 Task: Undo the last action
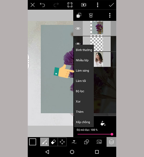(42, 5)
